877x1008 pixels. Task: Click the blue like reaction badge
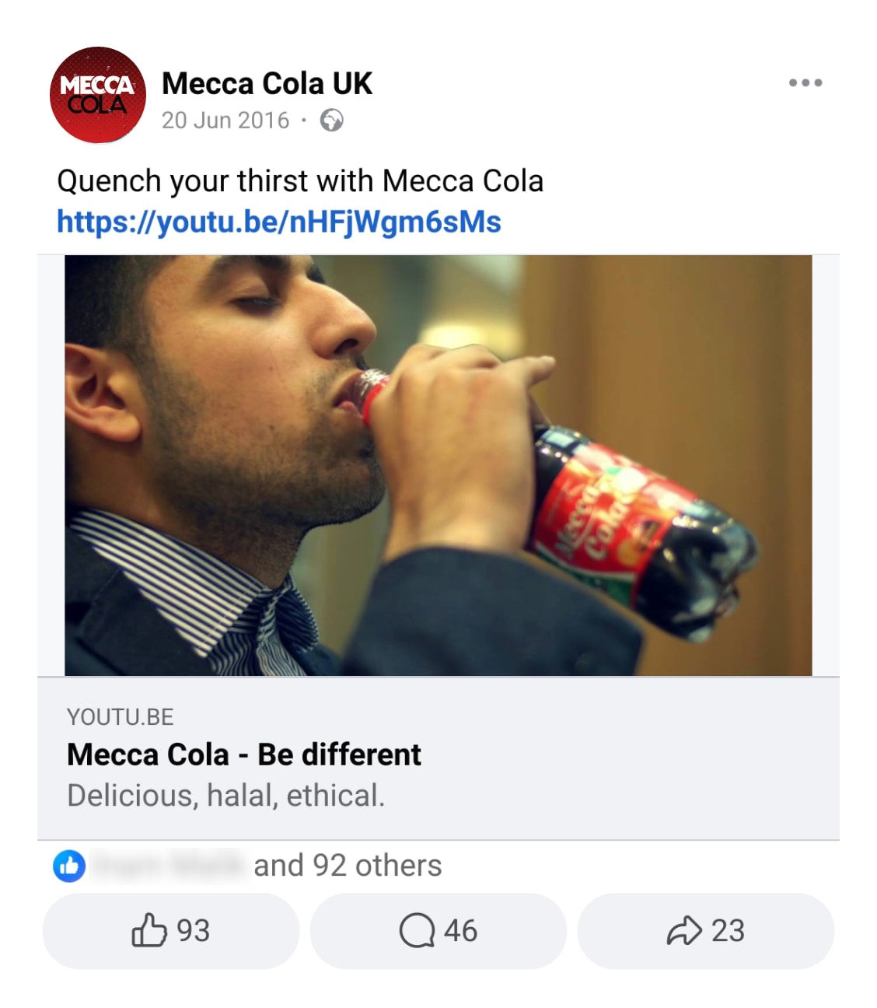coord(69,866)
